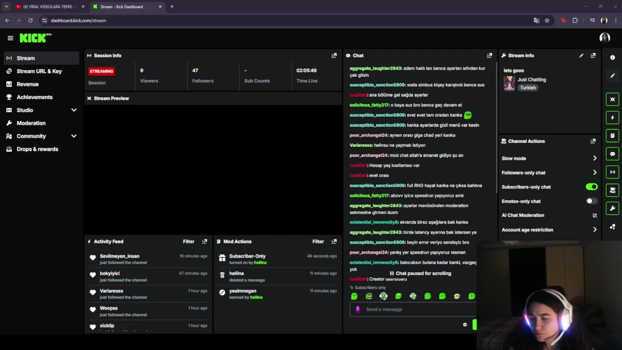This screenshot has height=350, width=622.
Task: Toggle the lightning activity feed icon in sidebar
Action: click(x=612, y=118)
